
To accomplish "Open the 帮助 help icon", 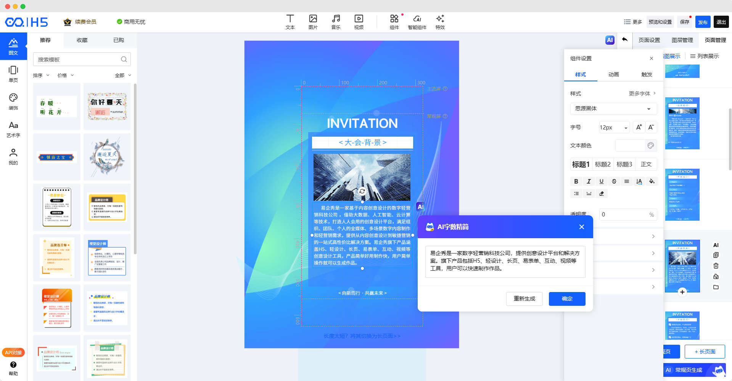I will coord(13,368).
